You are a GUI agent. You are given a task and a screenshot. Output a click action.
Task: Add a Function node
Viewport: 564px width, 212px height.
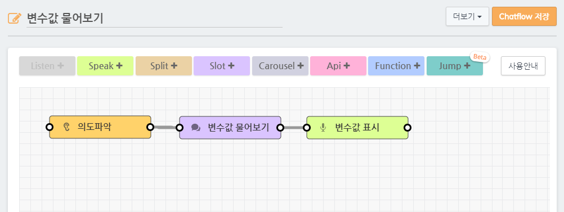396,66
